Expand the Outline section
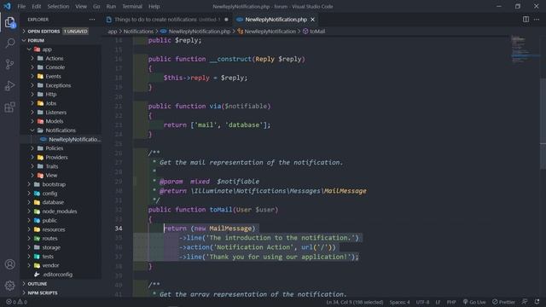Image resolution: width=546 pixels, height=307 pixels. (61, 284)
